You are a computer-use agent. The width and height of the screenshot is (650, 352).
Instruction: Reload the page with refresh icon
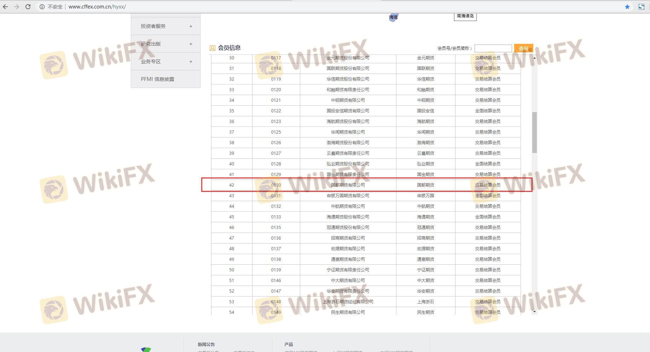coord(28,7)
